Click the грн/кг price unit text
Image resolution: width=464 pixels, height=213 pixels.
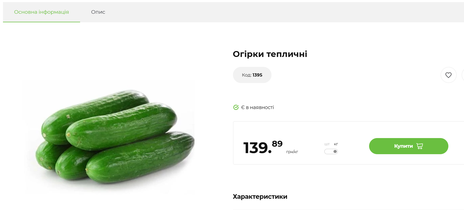[292, 152]
